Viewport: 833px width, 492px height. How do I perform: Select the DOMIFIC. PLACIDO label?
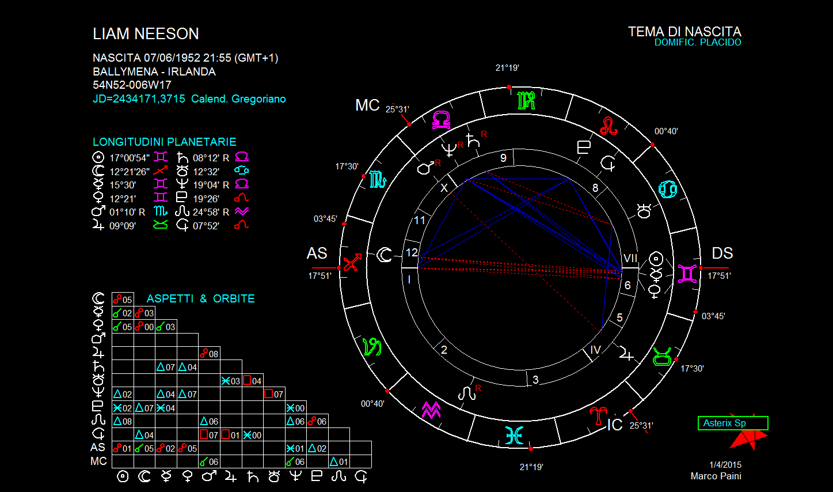point(698,42)
